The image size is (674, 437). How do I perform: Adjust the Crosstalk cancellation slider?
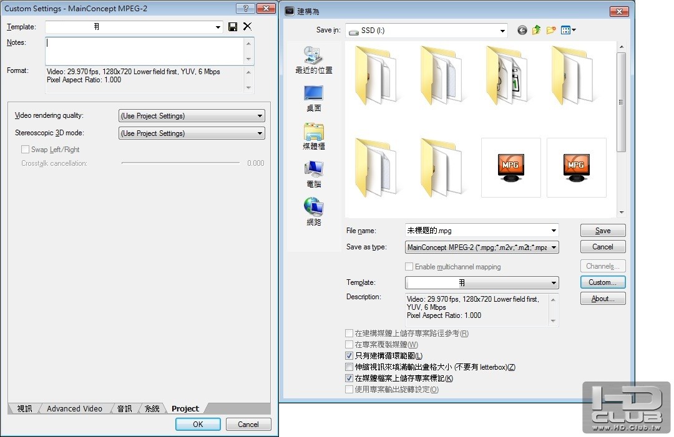(180, 163)
